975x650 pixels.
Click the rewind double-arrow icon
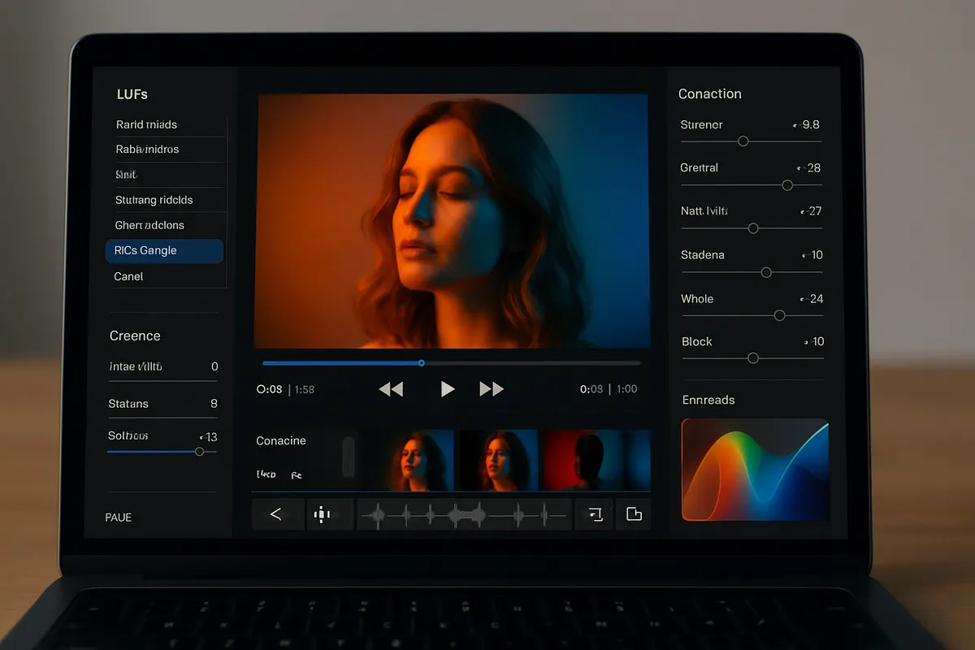(391, 389)
